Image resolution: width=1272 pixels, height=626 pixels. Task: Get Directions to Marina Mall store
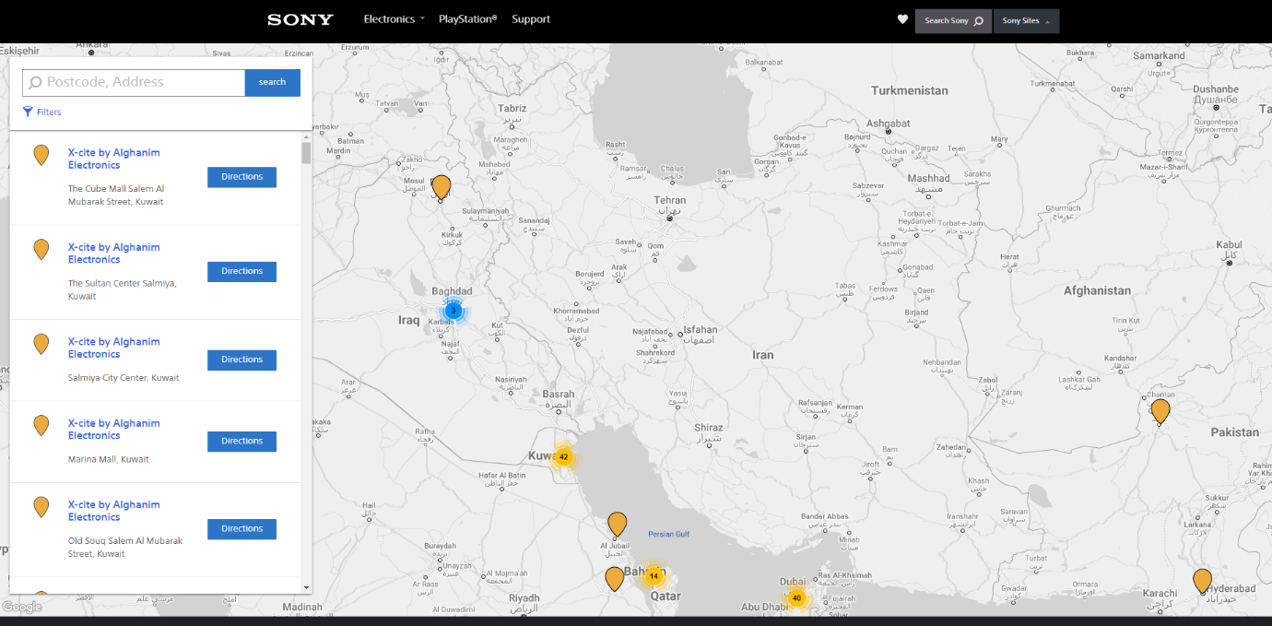point(241,442)
